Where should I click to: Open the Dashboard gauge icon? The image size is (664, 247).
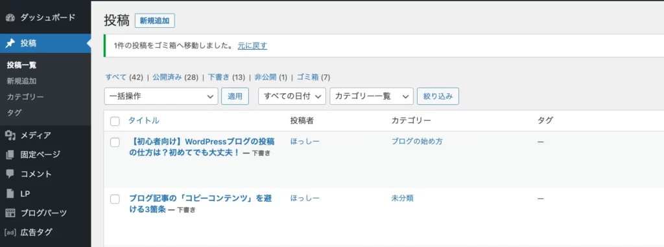click(x=10, y=17)
